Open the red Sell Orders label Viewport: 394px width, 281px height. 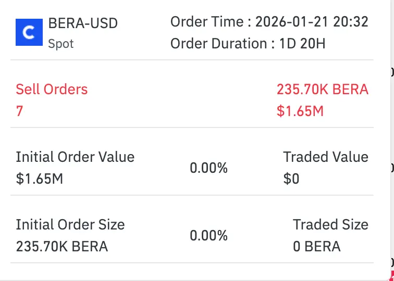[x=52, y=90]
